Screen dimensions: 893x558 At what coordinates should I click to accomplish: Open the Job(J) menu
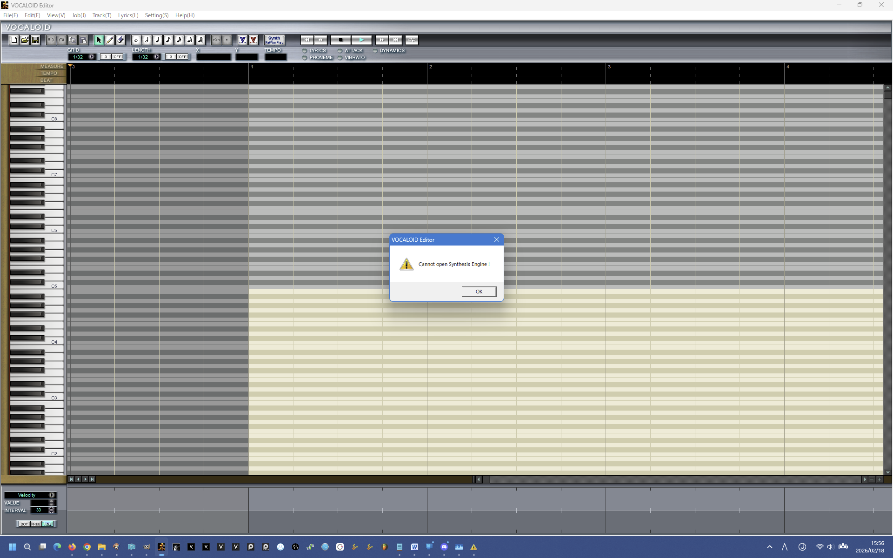(79, 15)
